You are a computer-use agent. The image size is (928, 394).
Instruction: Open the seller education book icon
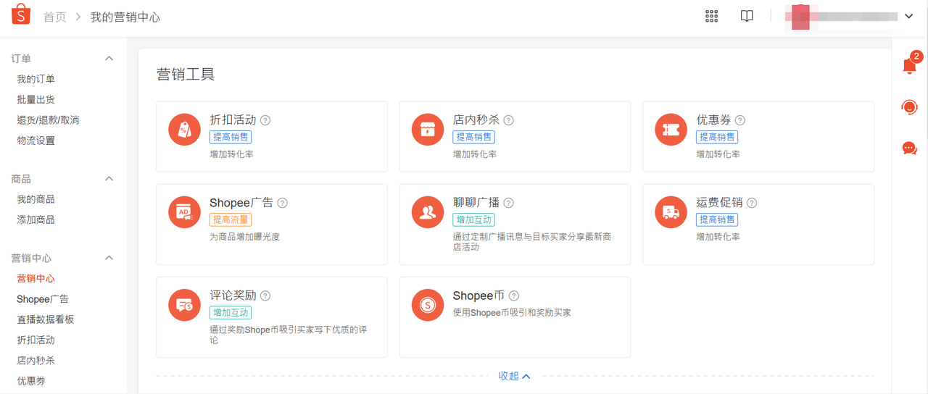(747, 16)
